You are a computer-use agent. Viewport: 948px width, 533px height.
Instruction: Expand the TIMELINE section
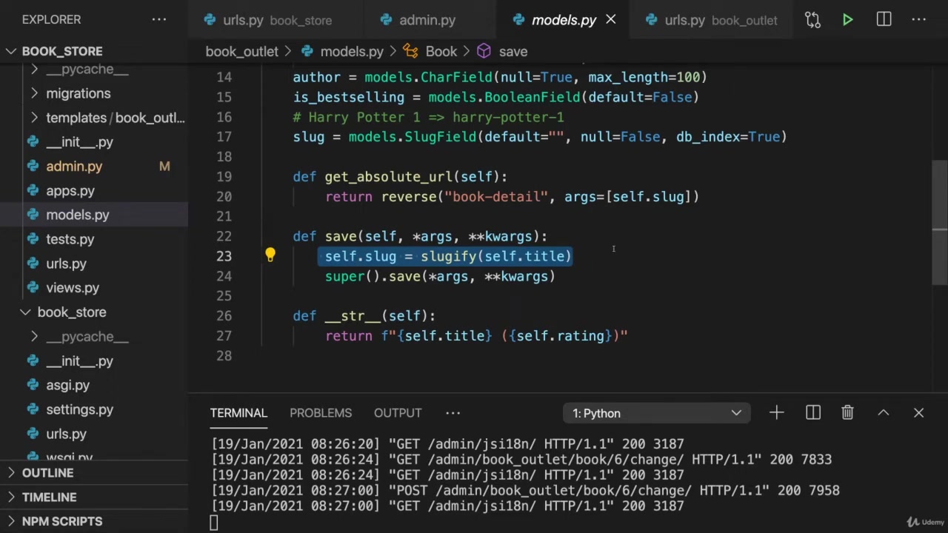coord(49,497)
